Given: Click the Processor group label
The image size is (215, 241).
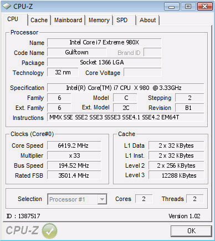Looking at the screenshot, I should pos(24,32).
